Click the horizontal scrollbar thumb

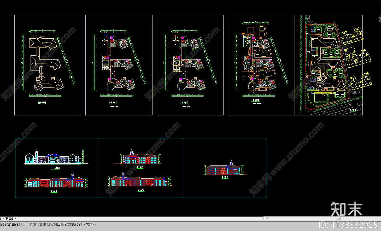[338, 219]
